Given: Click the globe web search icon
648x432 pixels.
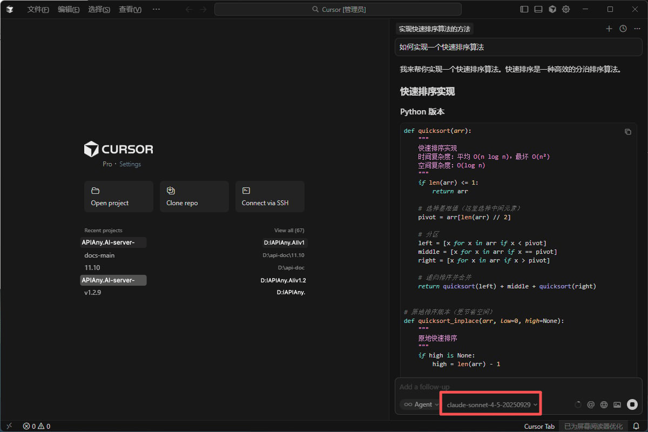Looking at the screenshot, I should (x=604, y=404).
